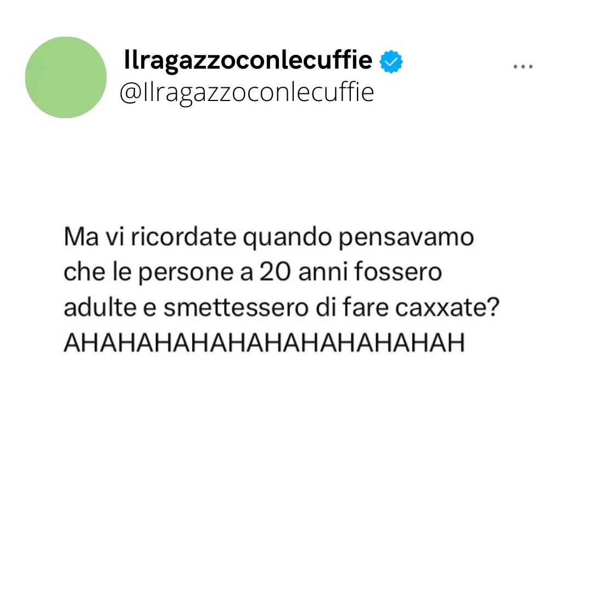
Task: Click the word "ricordate" in the tweet
Action: point(183,237)
